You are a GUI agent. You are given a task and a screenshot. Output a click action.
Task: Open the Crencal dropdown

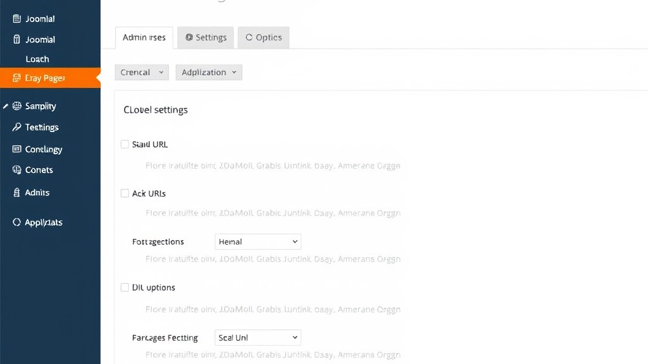[142, 73]
